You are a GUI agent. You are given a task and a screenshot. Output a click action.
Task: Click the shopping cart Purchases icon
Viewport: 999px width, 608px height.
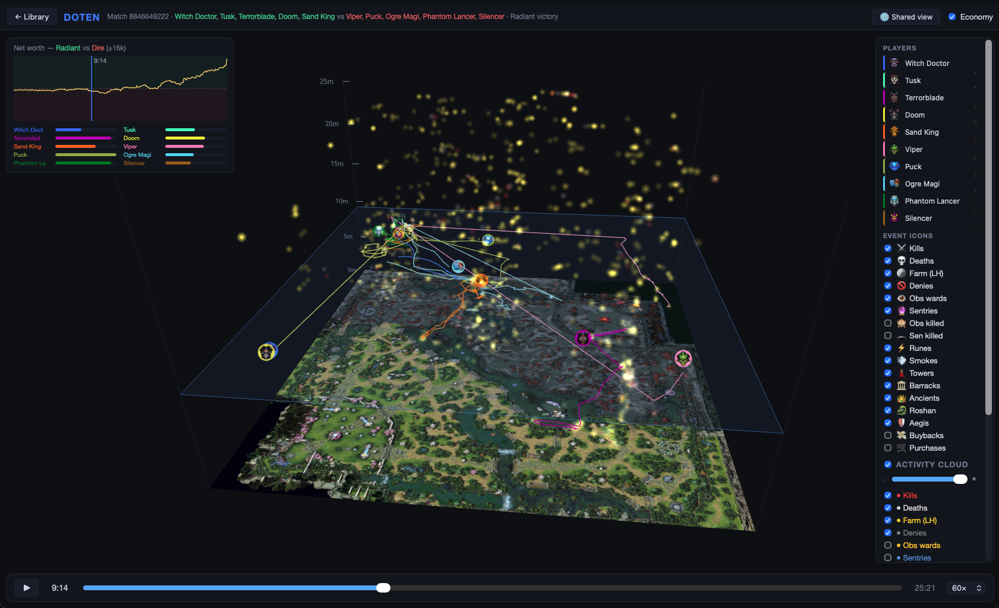(902, 448)
